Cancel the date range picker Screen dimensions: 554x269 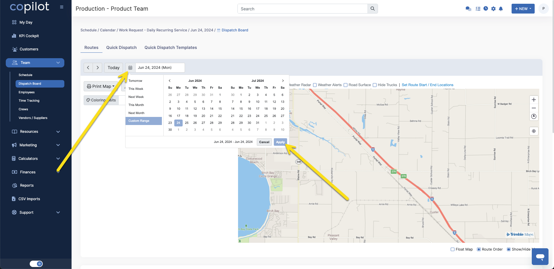pos(264,142)
